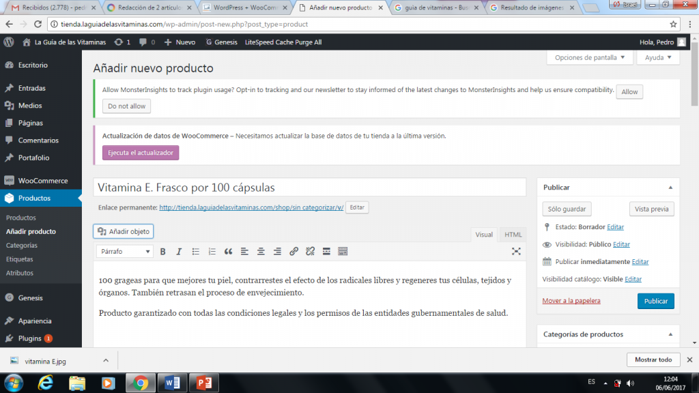
Task: Edit permalink with Editar button
Action: coord(357,207)
